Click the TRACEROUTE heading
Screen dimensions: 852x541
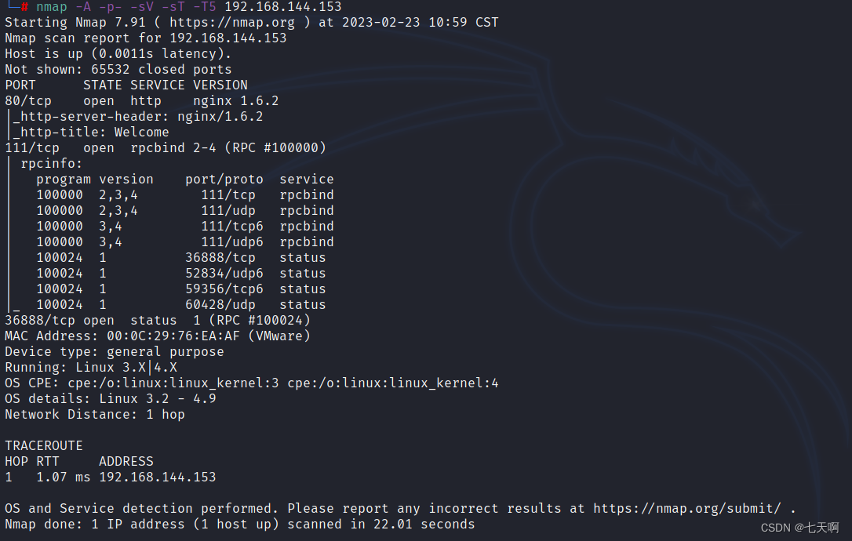pyautogui.click(x=44, y=446)
